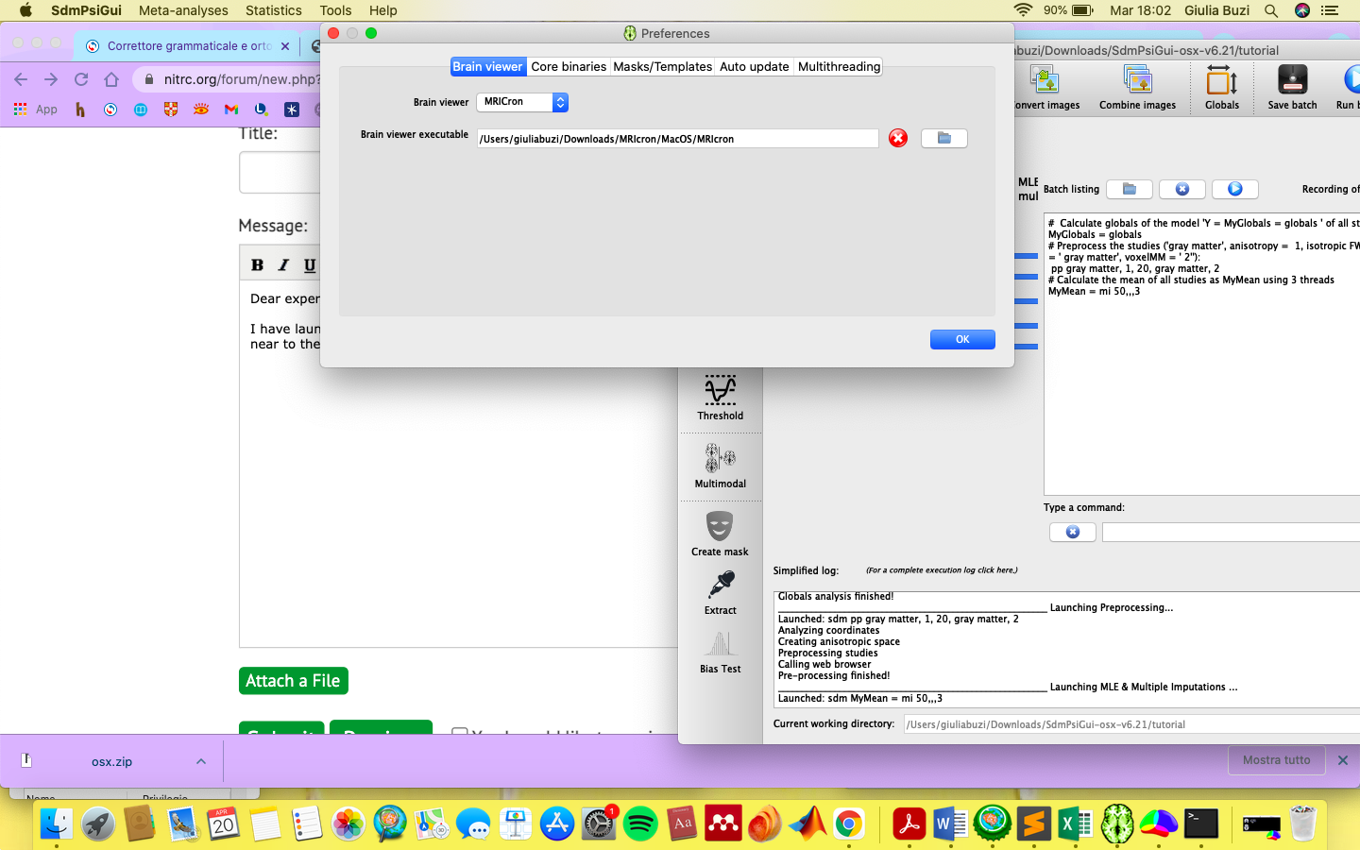Switch to the Core binaries tab
The image size is (1360, 850).
click(x=569, y=67)
